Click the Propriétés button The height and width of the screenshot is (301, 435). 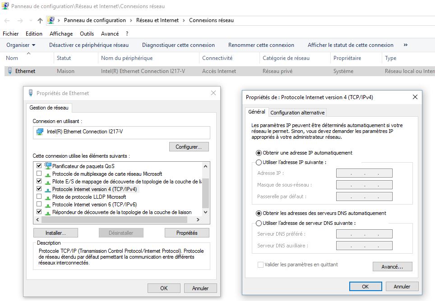point(187,233)
